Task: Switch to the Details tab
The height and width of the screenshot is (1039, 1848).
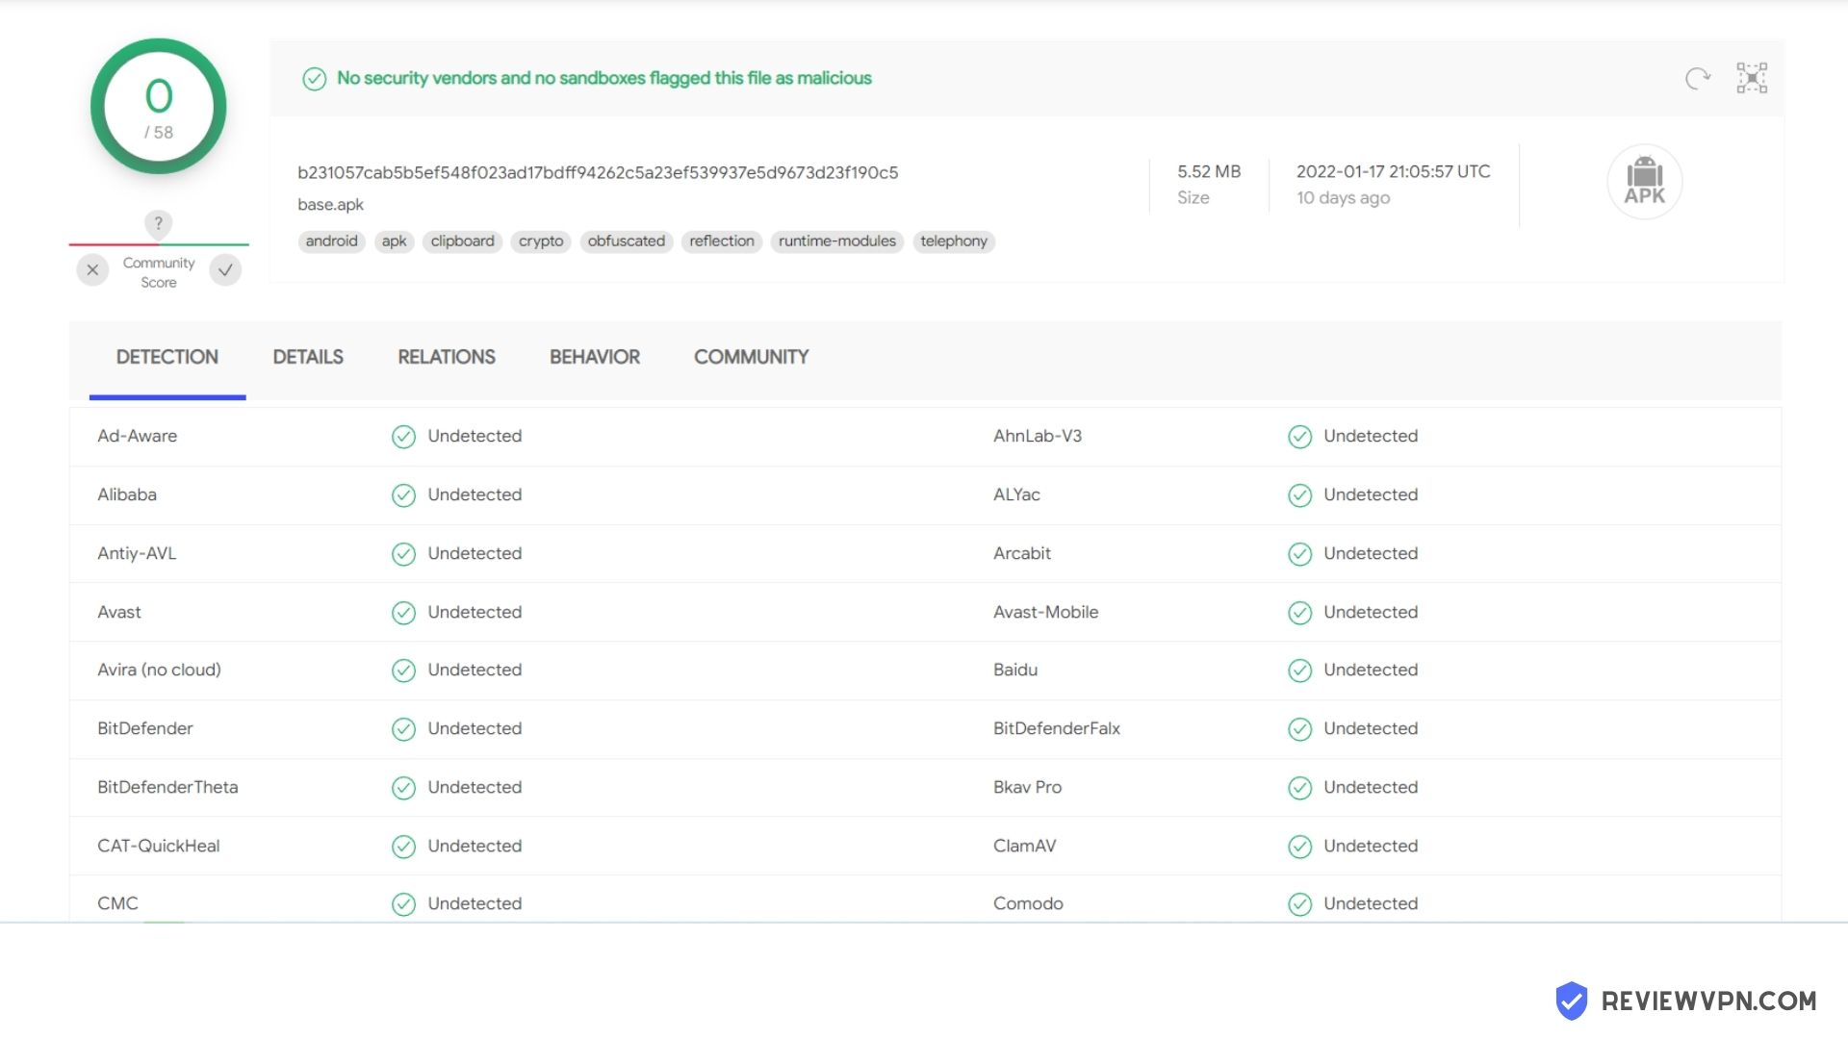Action: tap(308, 357)
